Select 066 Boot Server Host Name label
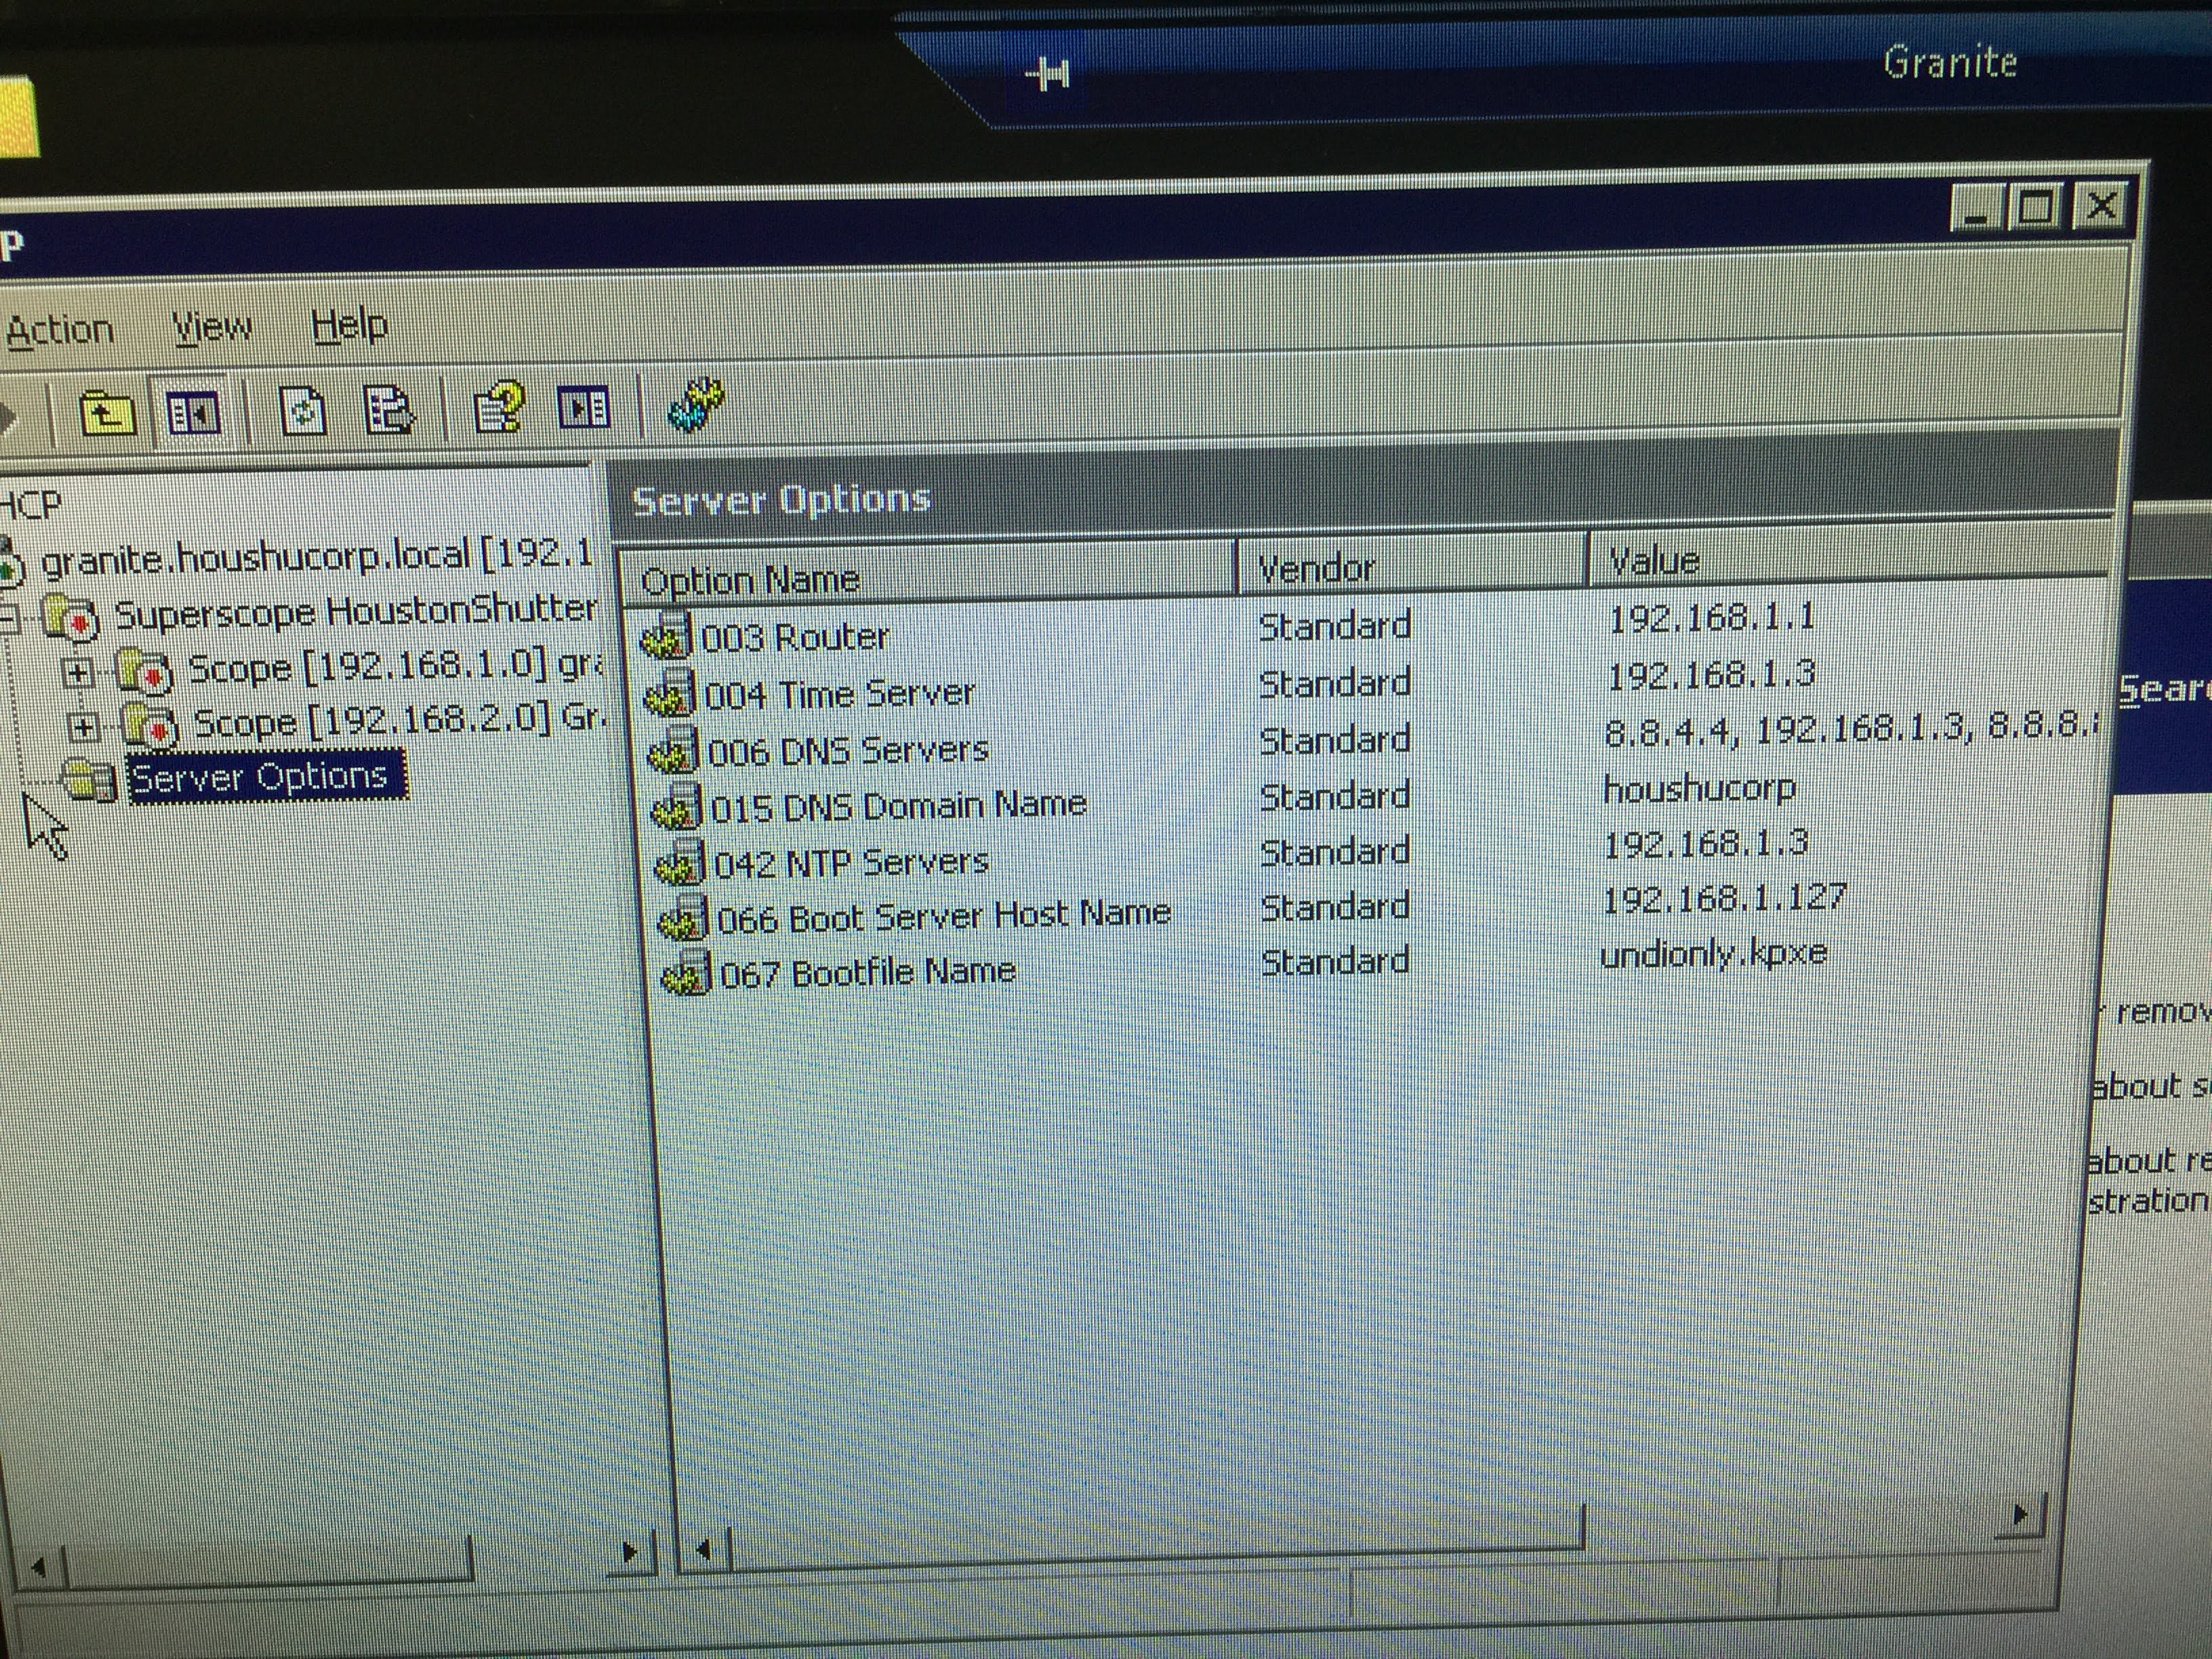The height and width of the screenshot is (1659, 2212). pyautogui.click(x=945, y=916)
